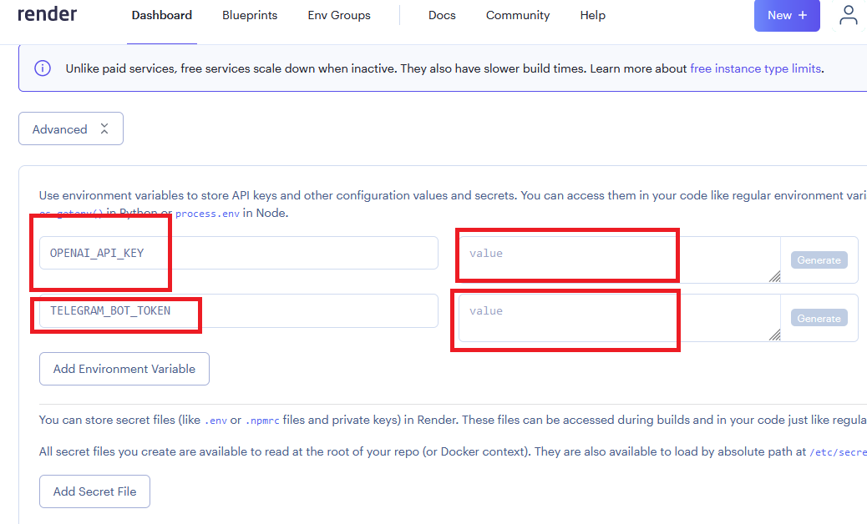The height and width of the screenshot is (524, 867).
Task: Open the Community menu item
Action: pyautogui.click(x=518, y=16)
